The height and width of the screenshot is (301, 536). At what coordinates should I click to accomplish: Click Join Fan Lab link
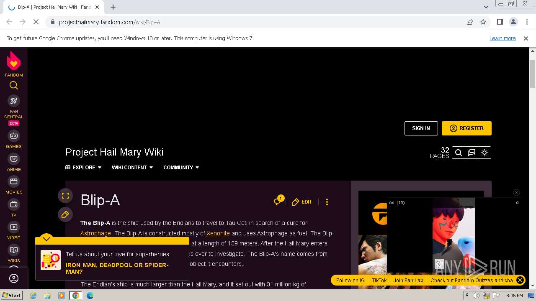point(408,280)
